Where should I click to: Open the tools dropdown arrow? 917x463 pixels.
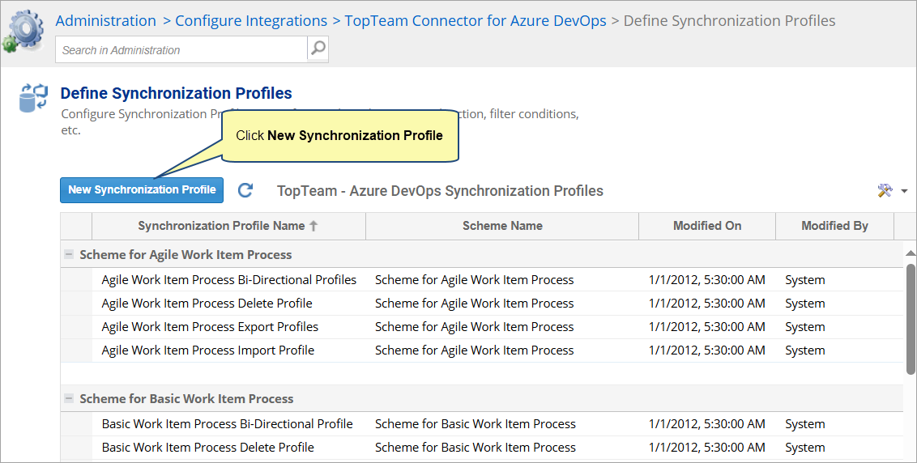pos(904,191)
